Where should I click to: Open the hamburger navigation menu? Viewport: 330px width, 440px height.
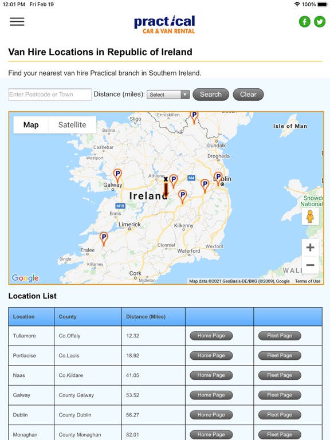tap(17, 22)
